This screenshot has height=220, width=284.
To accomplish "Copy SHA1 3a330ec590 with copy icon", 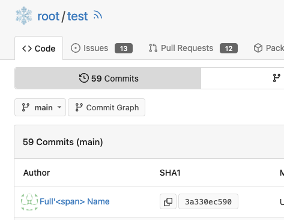I will click(168, 201).
